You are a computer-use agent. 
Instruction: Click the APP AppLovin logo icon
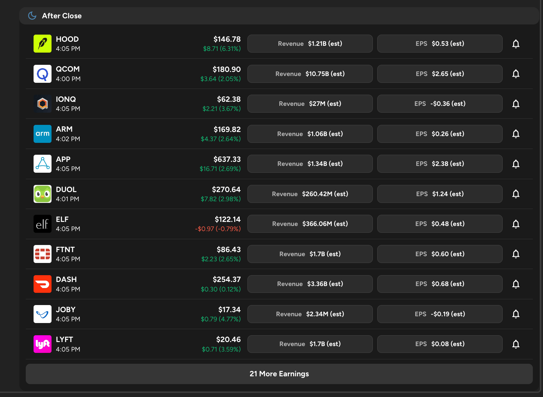[x=42, y=164]
